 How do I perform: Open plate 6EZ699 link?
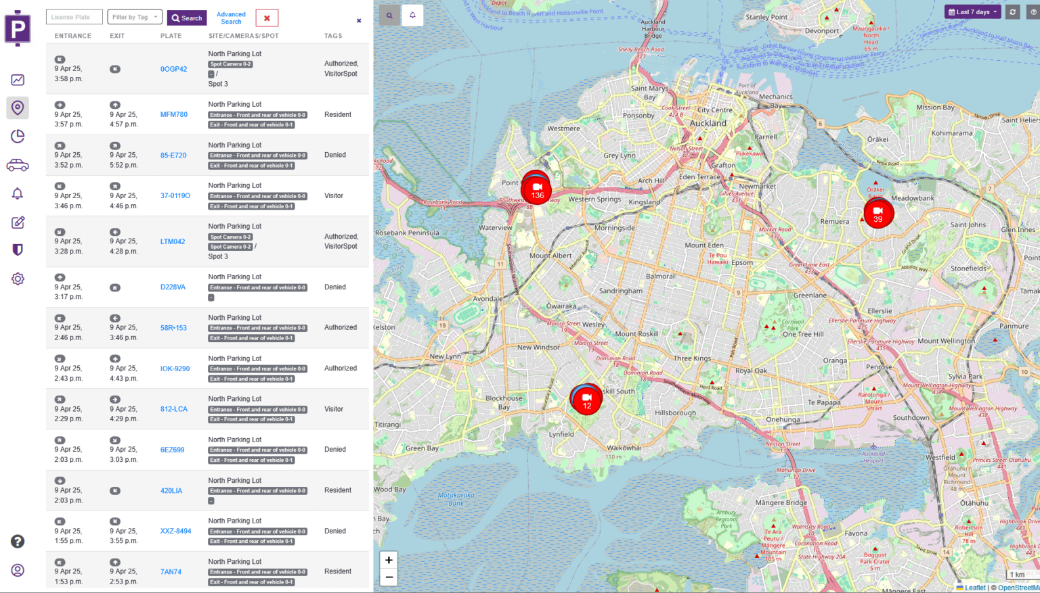tap(172, 450)
